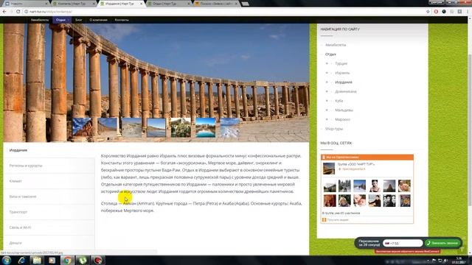This screenshot has width=472, height=265.
Task: Click the Odnoklassniki logo in the widget header
Action: pos(324,157)
